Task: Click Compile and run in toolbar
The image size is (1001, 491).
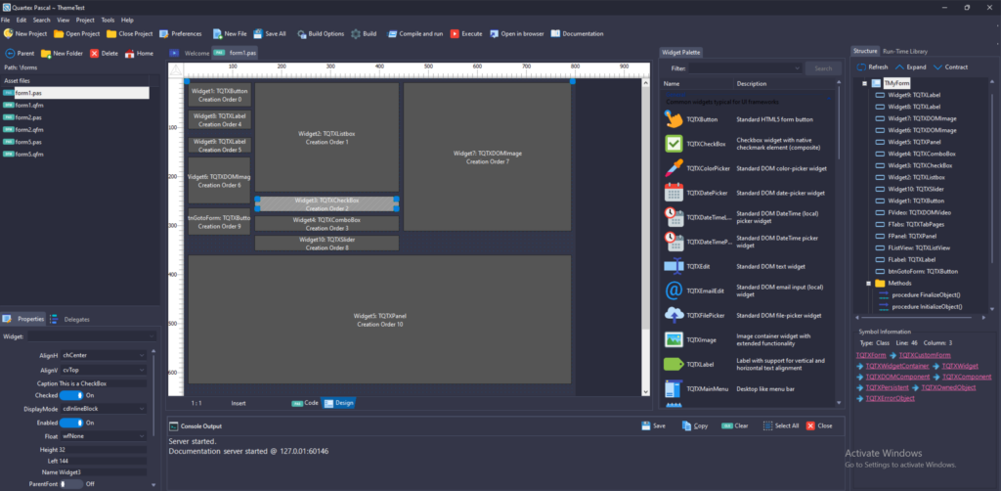Action: tap(414, 34)
